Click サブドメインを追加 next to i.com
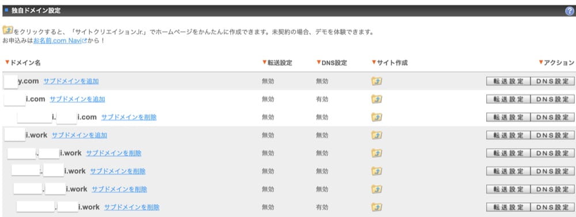 [77, 99]
